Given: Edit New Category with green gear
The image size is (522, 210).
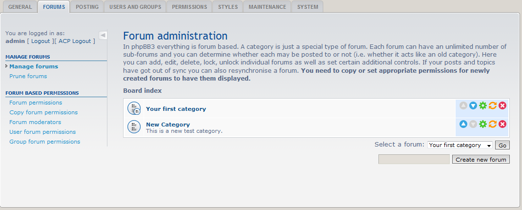Looking at the screenshot, I should pyautogui.click(x=483, y=124).
